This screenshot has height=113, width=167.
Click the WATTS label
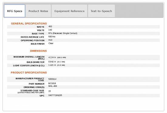[40, 27]
